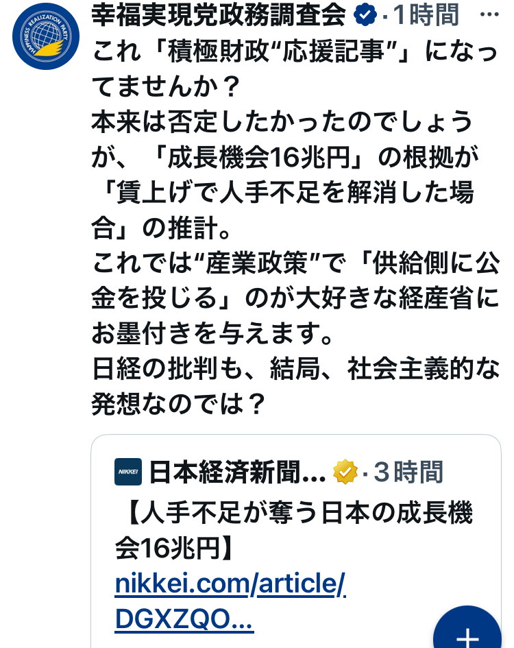This screenshot has height=648, width=514.
Task: Tap the line これでは“産業政策”で「供給側に公
Action: 295,264
